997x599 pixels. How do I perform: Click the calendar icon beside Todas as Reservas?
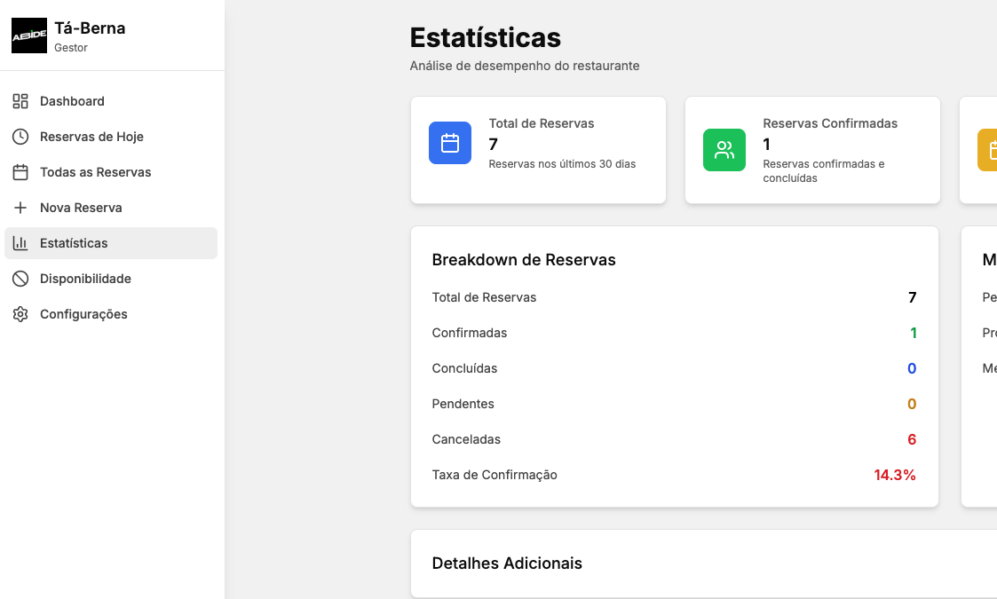tap(20, 172)
